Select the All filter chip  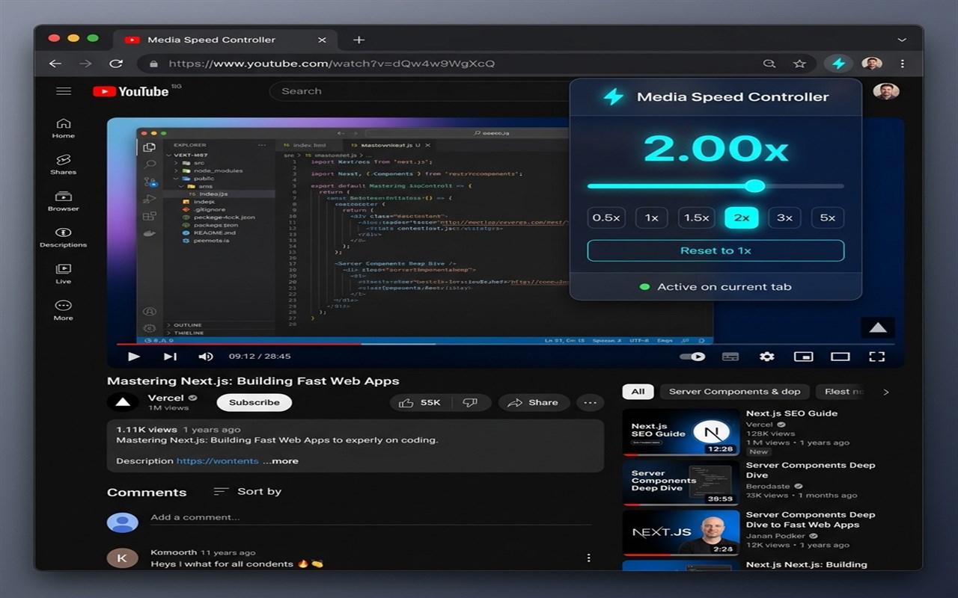[638, 392]
